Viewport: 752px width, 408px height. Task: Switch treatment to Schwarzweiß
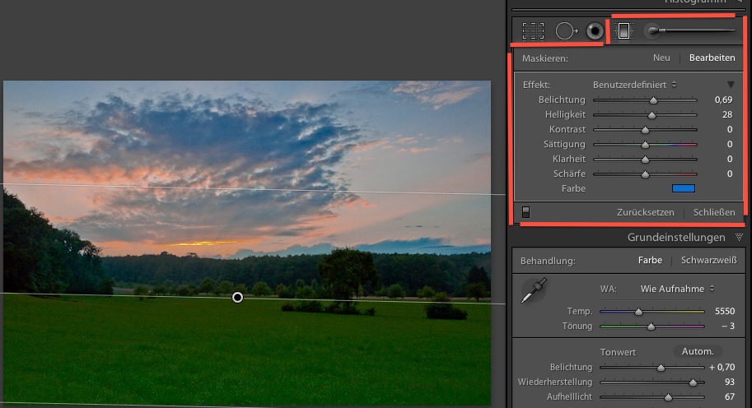tap(708, 261)
